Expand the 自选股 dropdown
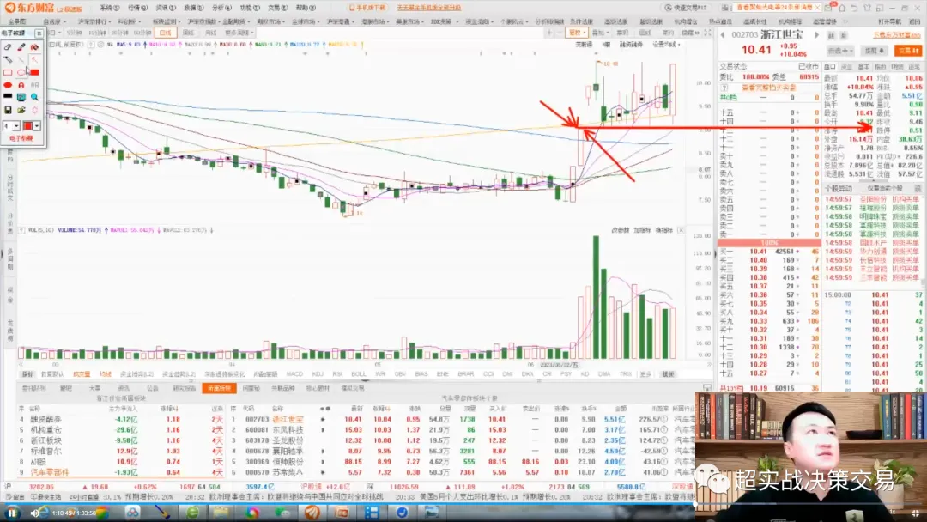This screenshot has width=927, height=522. [x=54, y=21]
